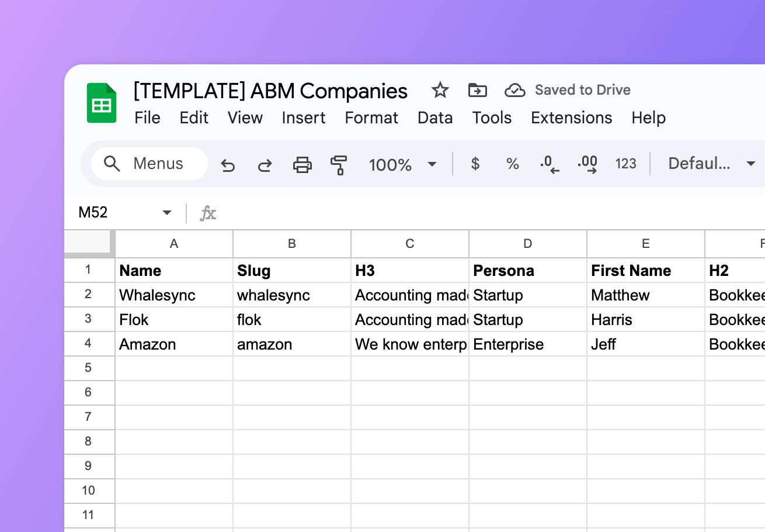Click the Menus search field
The width and height of the screenshot is (765, 532).
point(149,164)
